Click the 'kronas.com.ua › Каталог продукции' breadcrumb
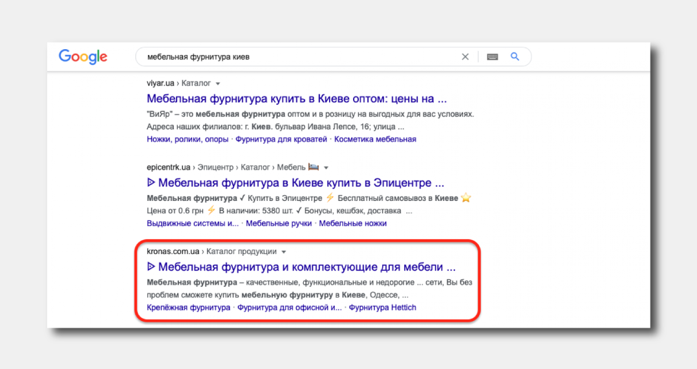Image resolution: width=697 pixels, height=369 pixels. click(211, 251)
